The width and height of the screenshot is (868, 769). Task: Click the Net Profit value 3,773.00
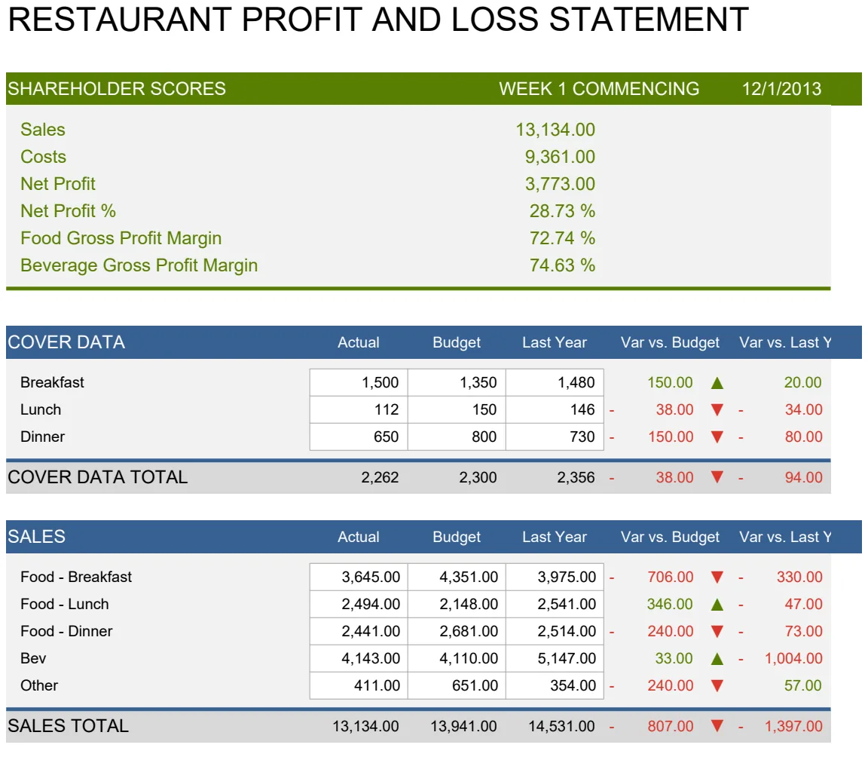click(561, 184)
